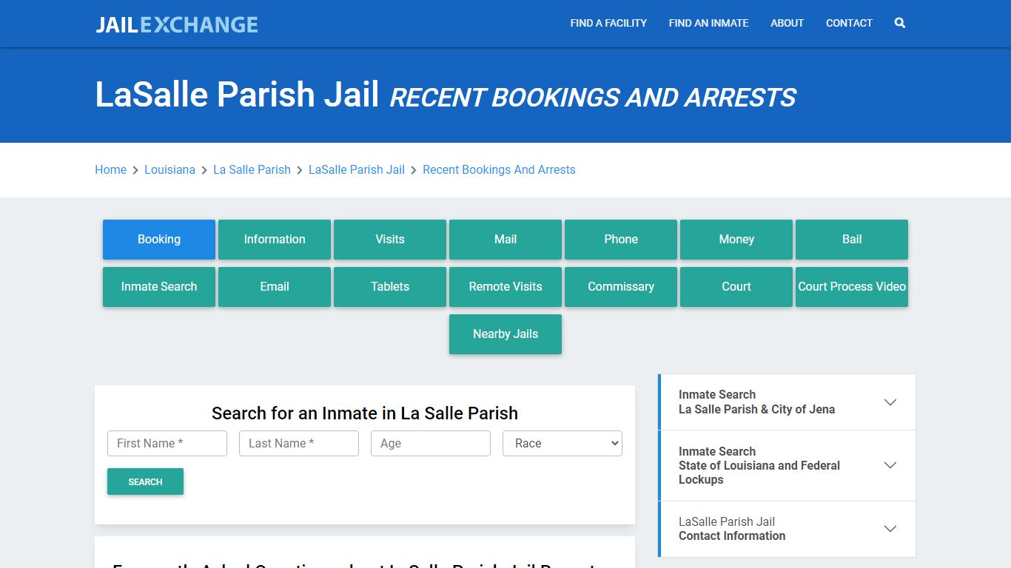Select the Booking tab button
The width and height of the screenshot is (1011, 568).
[159, 239]
